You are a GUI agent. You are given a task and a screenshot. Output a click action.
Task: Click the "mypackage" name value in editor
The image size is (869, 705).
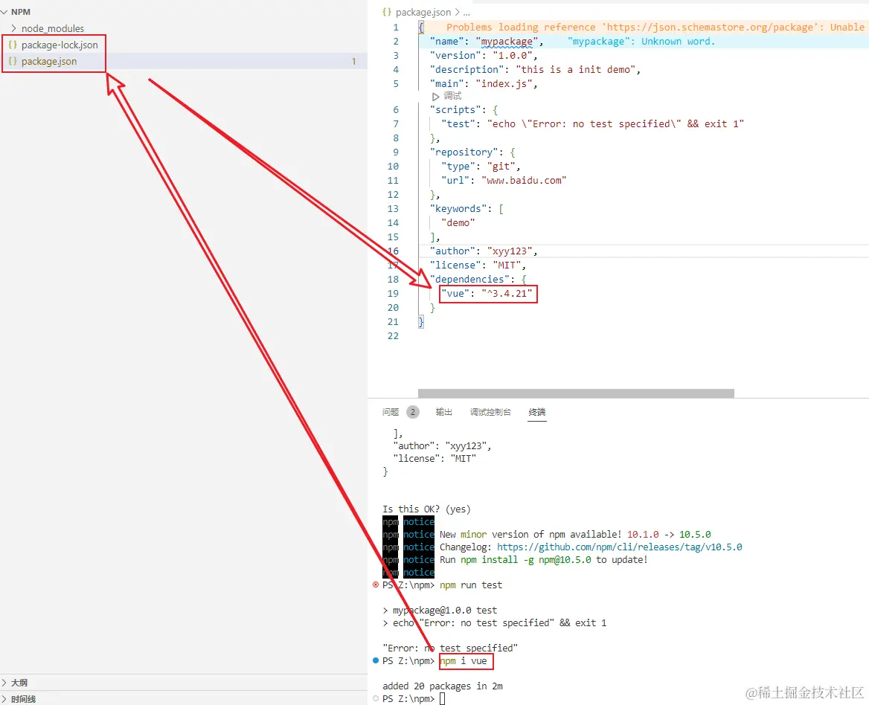click(507, 42)
